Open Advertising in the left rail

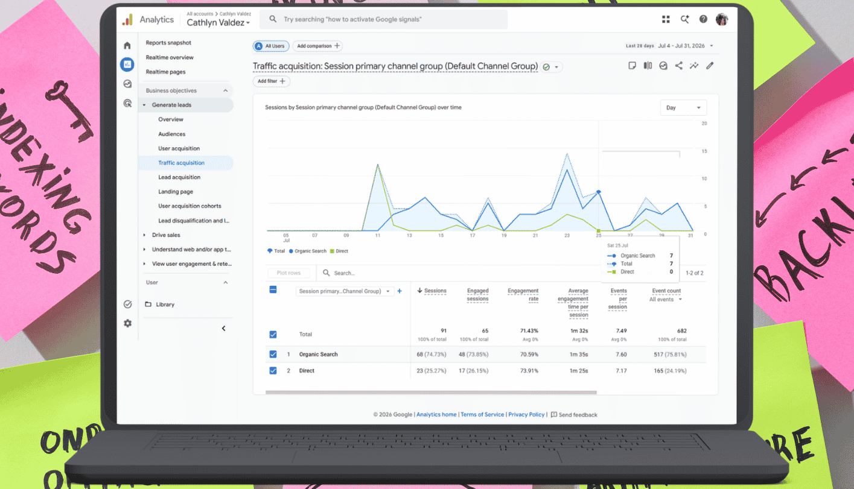[x=127, y=103]
